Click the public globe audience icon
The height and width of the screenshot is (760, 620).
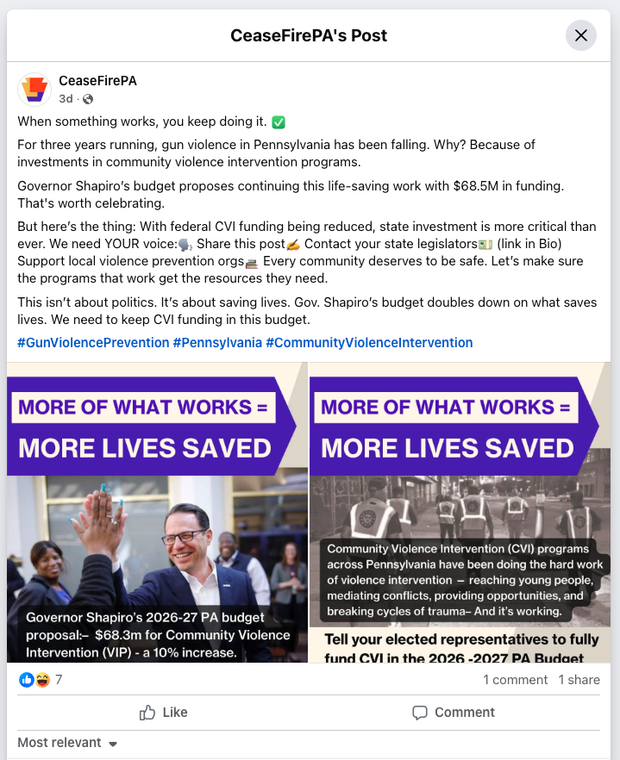(88, 99)
